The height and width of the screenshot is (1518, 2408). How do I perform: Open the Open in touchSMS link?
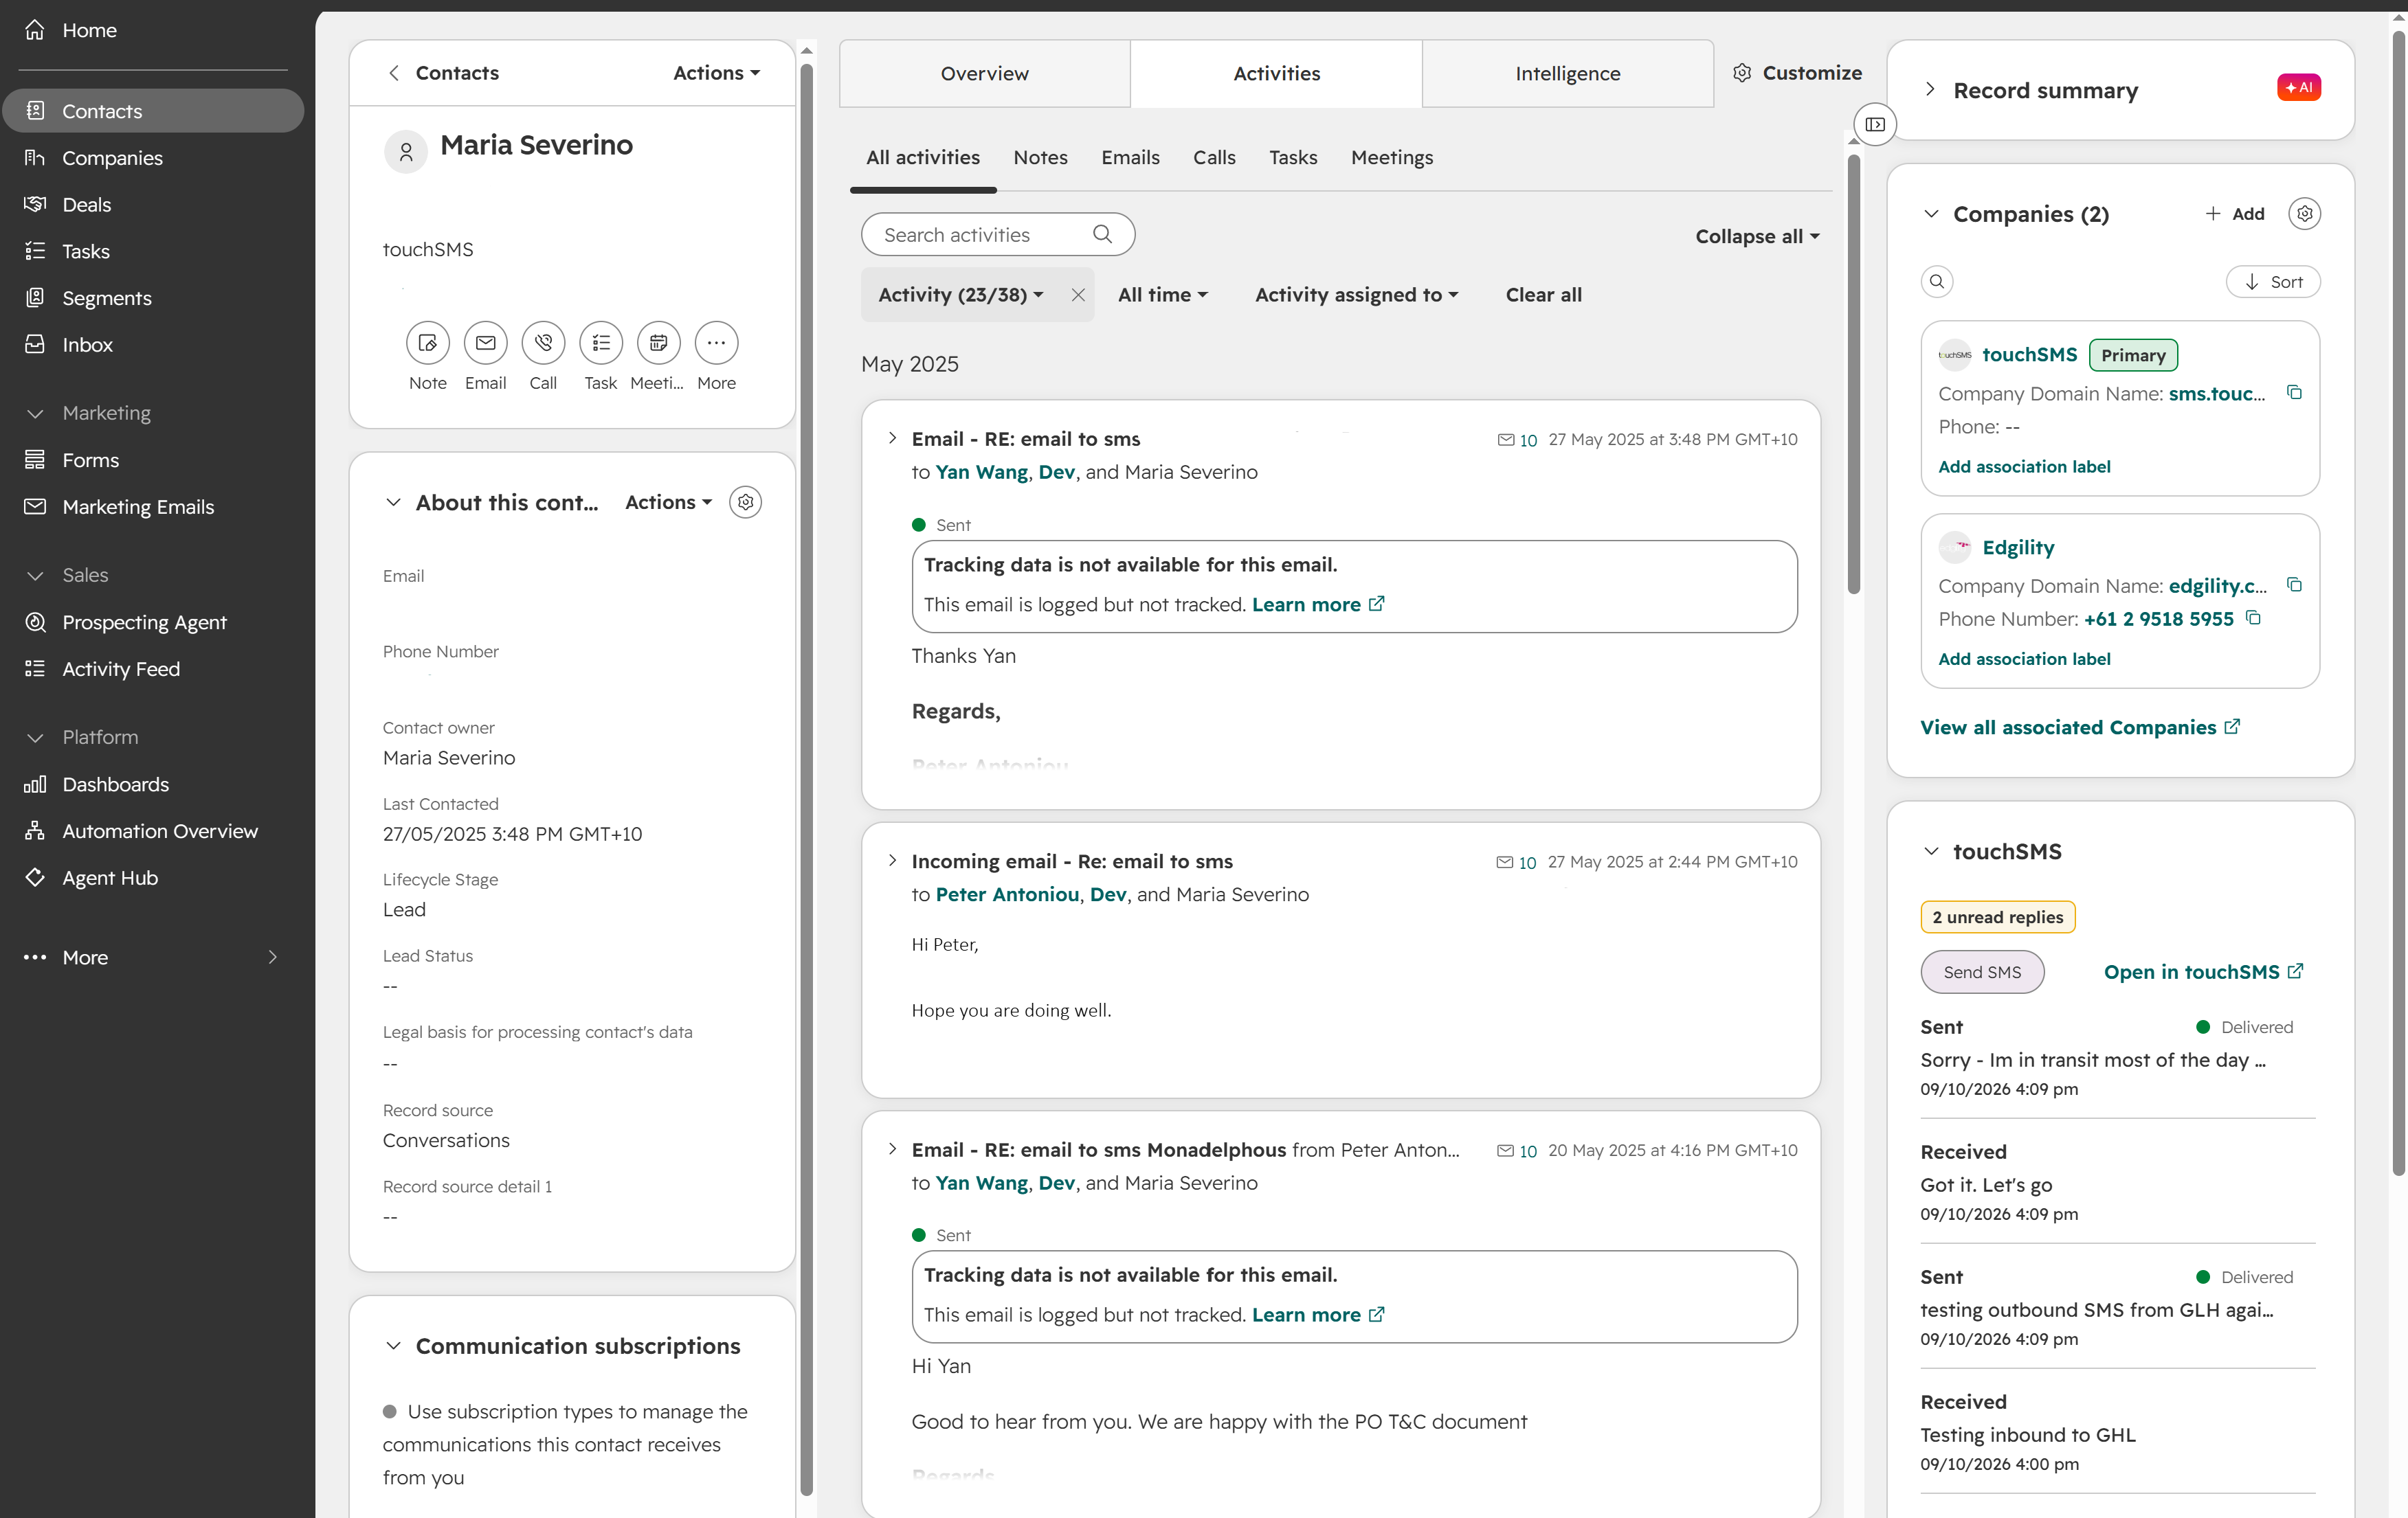pos(2203,971)
